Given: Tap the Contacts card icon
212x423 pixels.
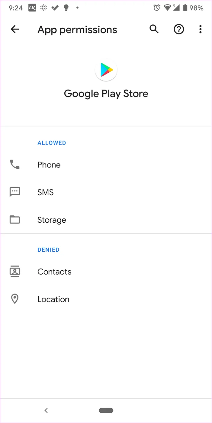Looking at the screenshot, I should (15, 272).
